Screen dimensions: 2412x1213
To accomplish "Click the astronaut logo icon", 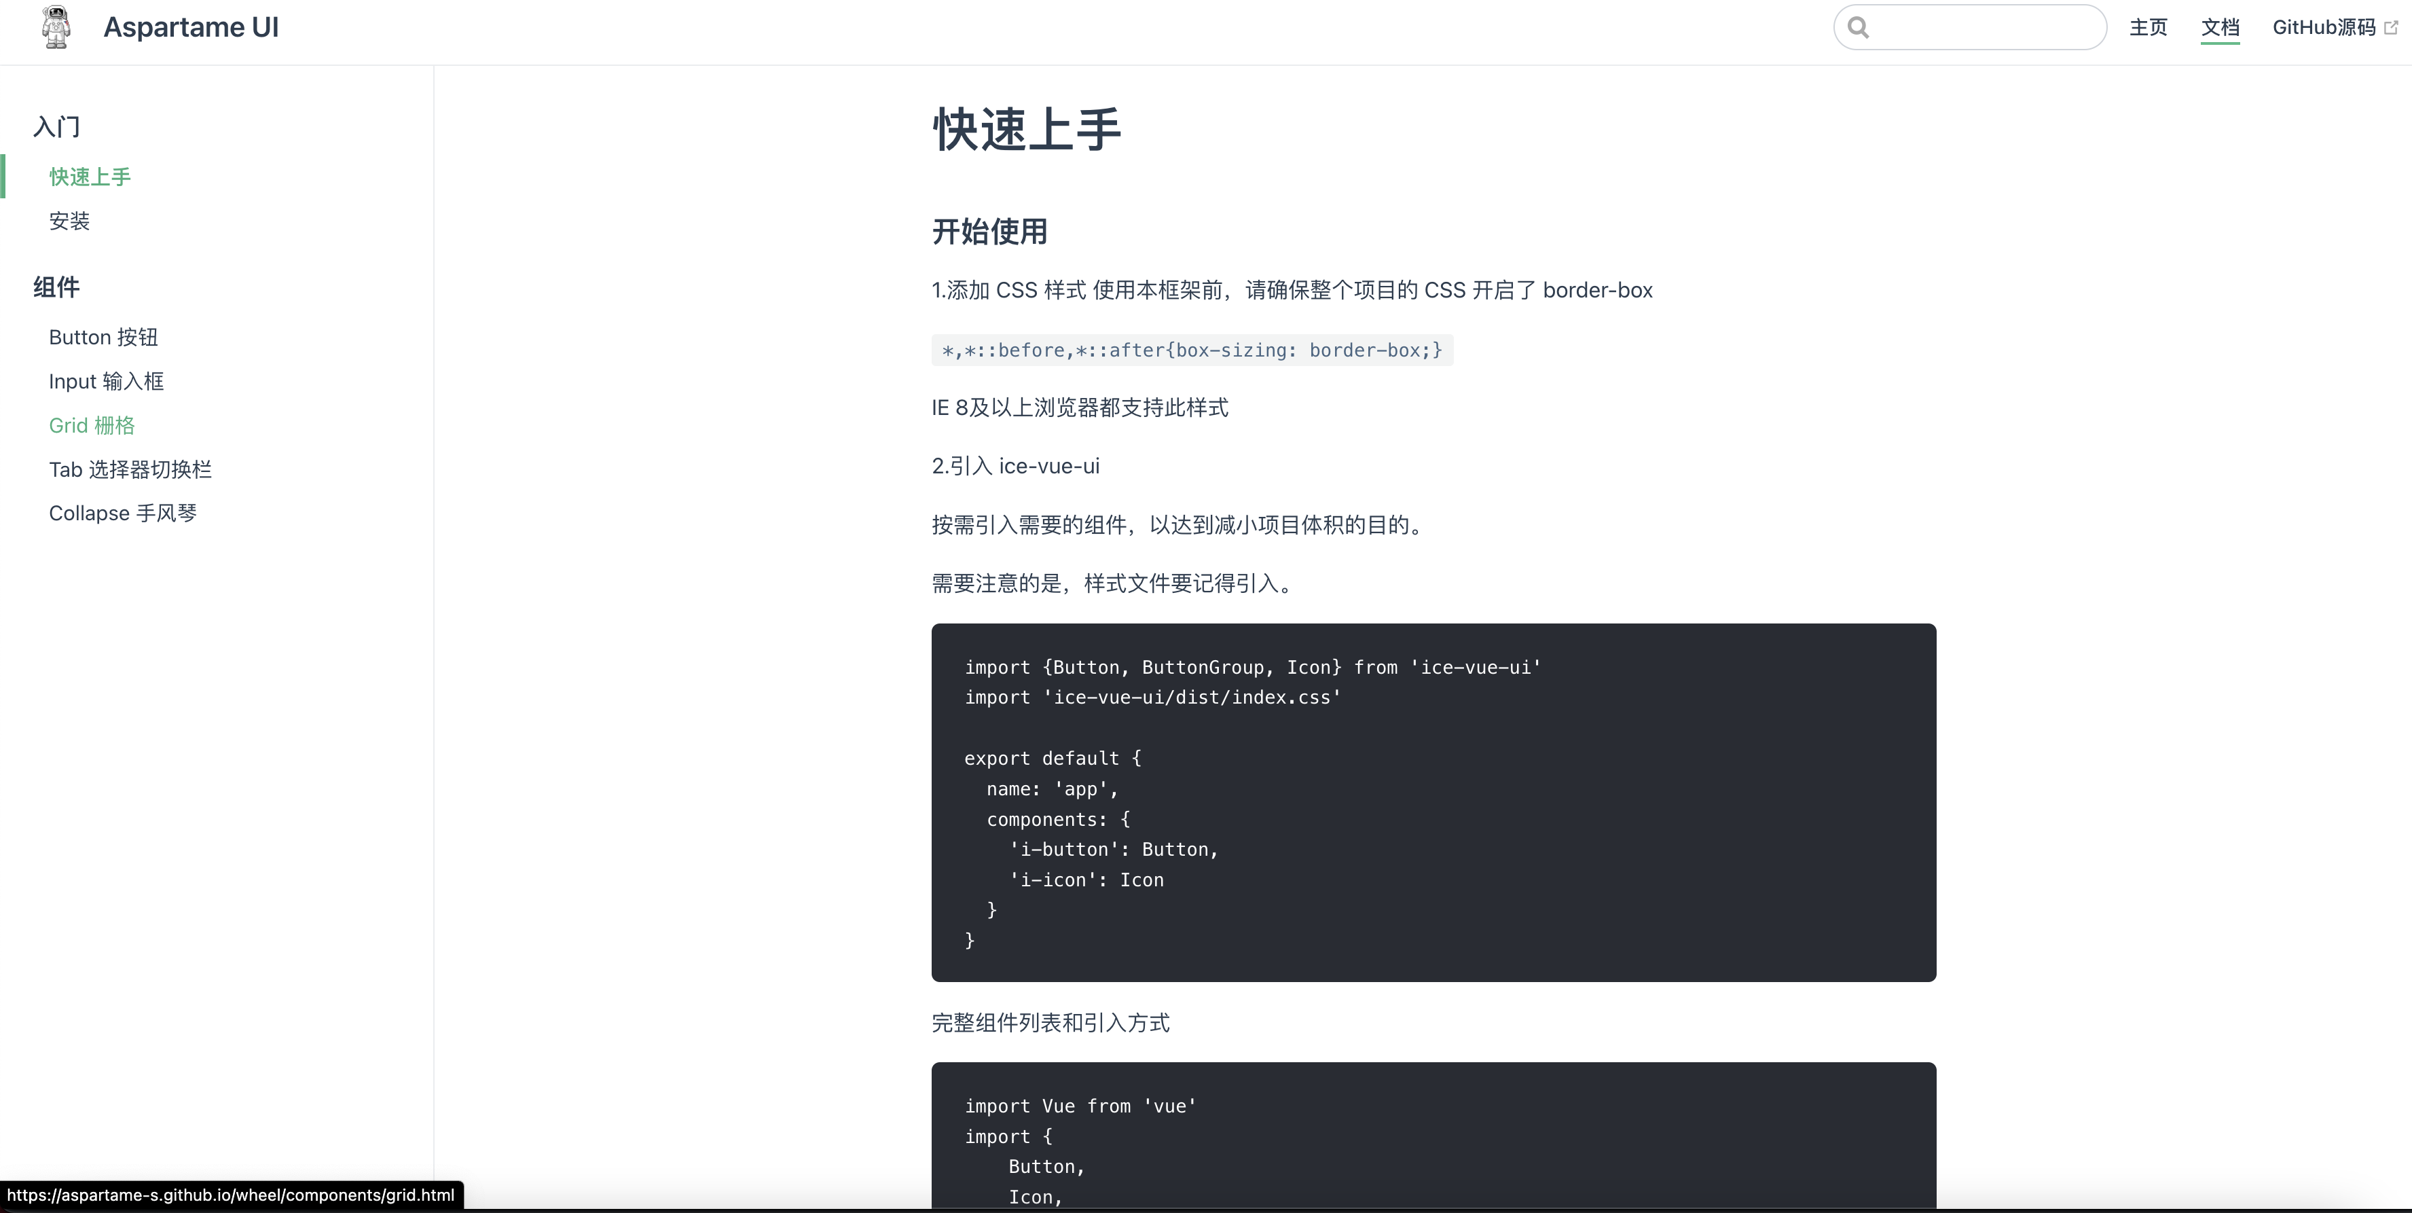I will [x=56, y=27].
